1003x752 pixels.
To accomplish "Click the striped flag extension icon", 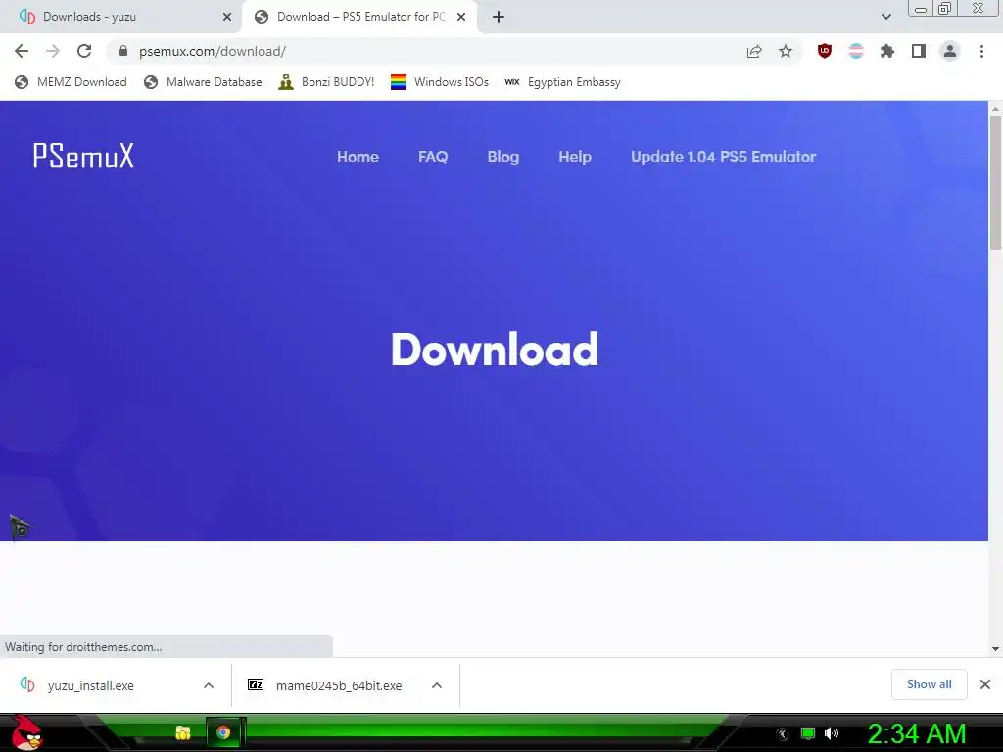I will pyautogui.click(x=856, y=51).
